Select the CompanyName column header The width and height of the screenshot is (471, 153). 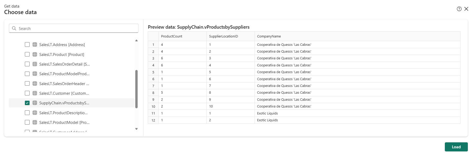point(269,36)
